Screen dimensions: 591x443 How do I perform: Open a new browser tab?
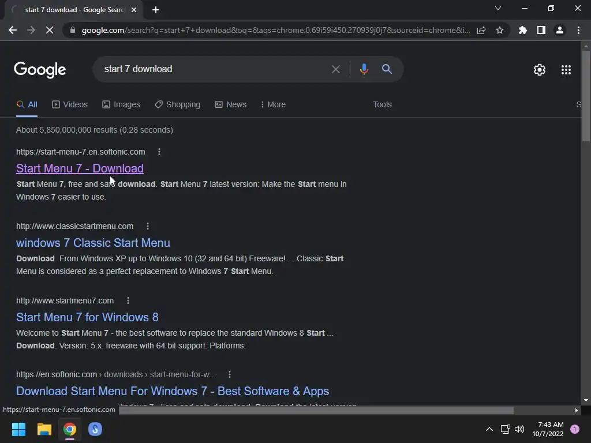[x=156, y=10]
